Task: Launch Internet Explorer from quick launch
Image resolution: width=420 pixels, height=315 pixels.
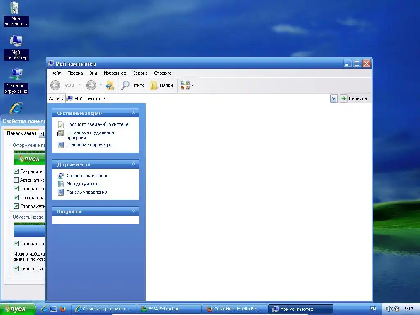Action: (44, 309)
